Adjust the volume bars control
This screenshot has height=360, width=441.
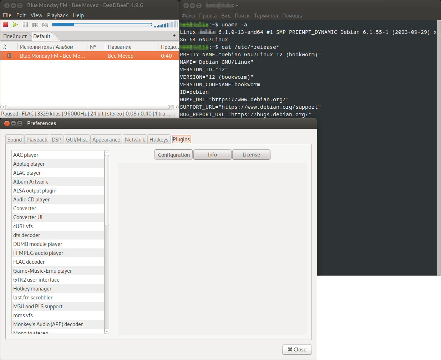[166, 25]
